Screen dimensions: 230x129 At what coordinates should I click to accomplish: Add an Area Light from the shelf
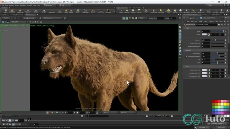139,11
